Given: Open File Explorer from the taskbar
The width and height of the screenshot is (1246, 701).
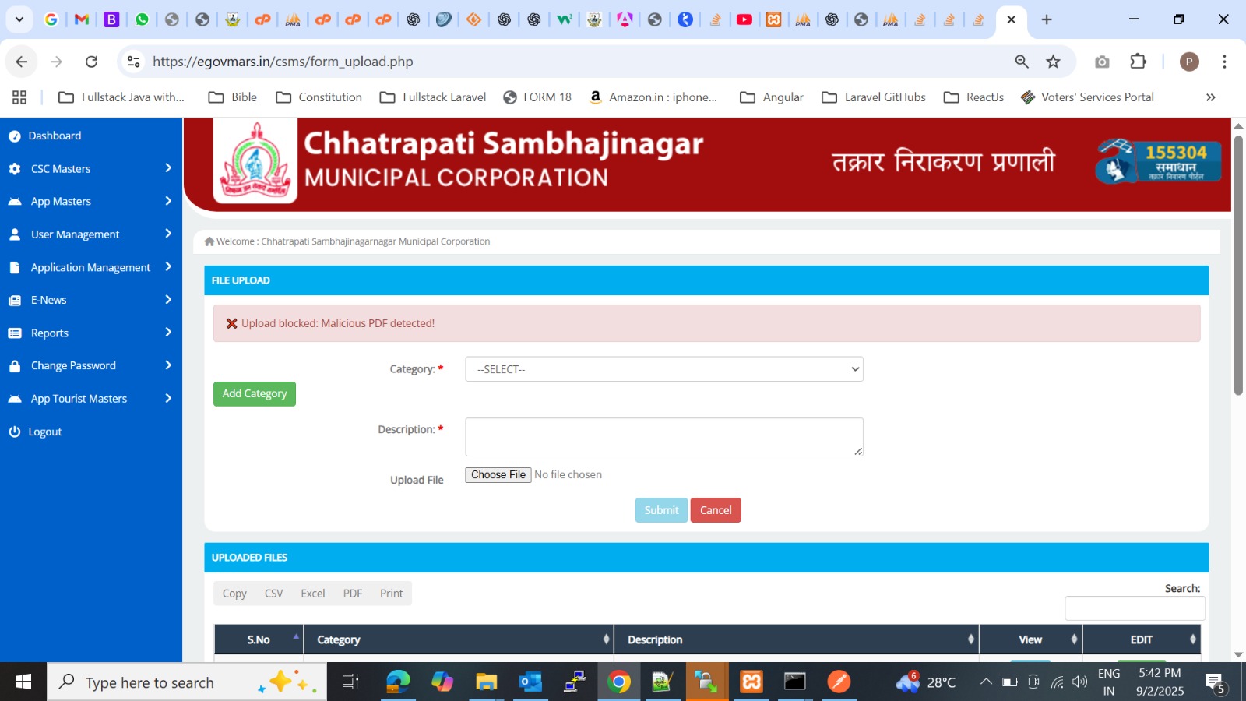Looking at the screenshot, I should tap(486, 682).
